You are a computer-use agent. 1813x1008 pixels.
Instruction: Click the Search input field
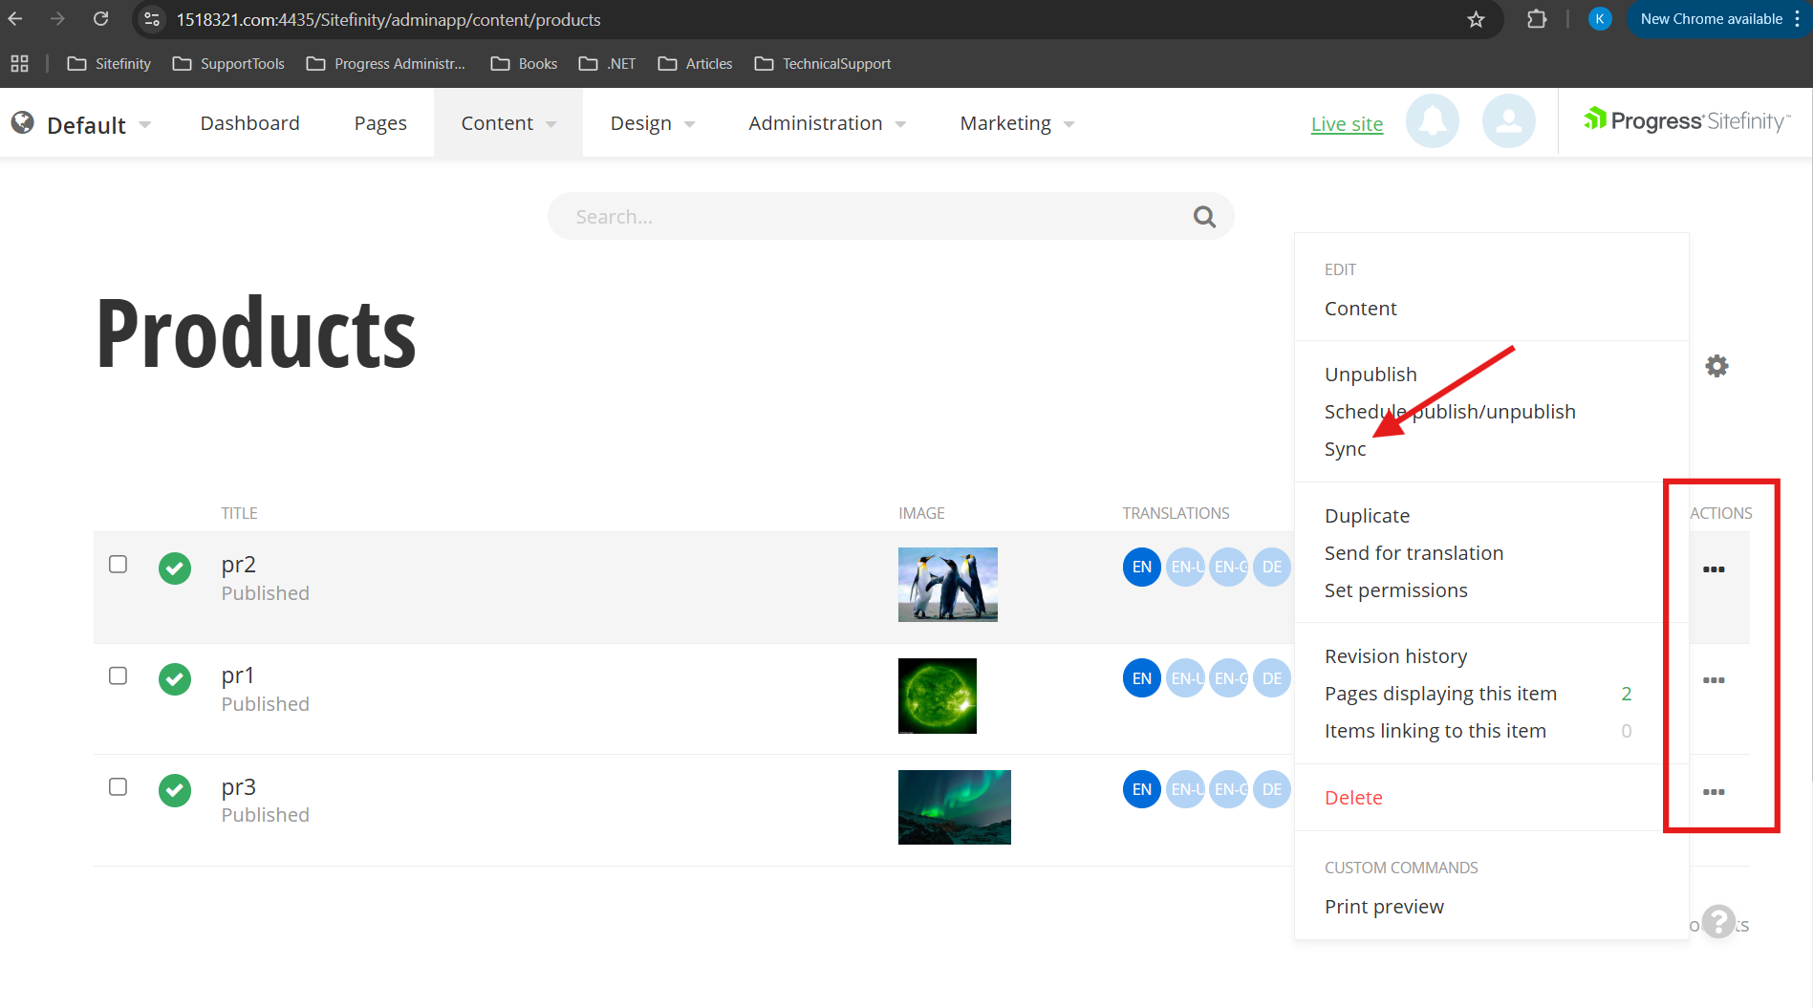coord(890,217)
